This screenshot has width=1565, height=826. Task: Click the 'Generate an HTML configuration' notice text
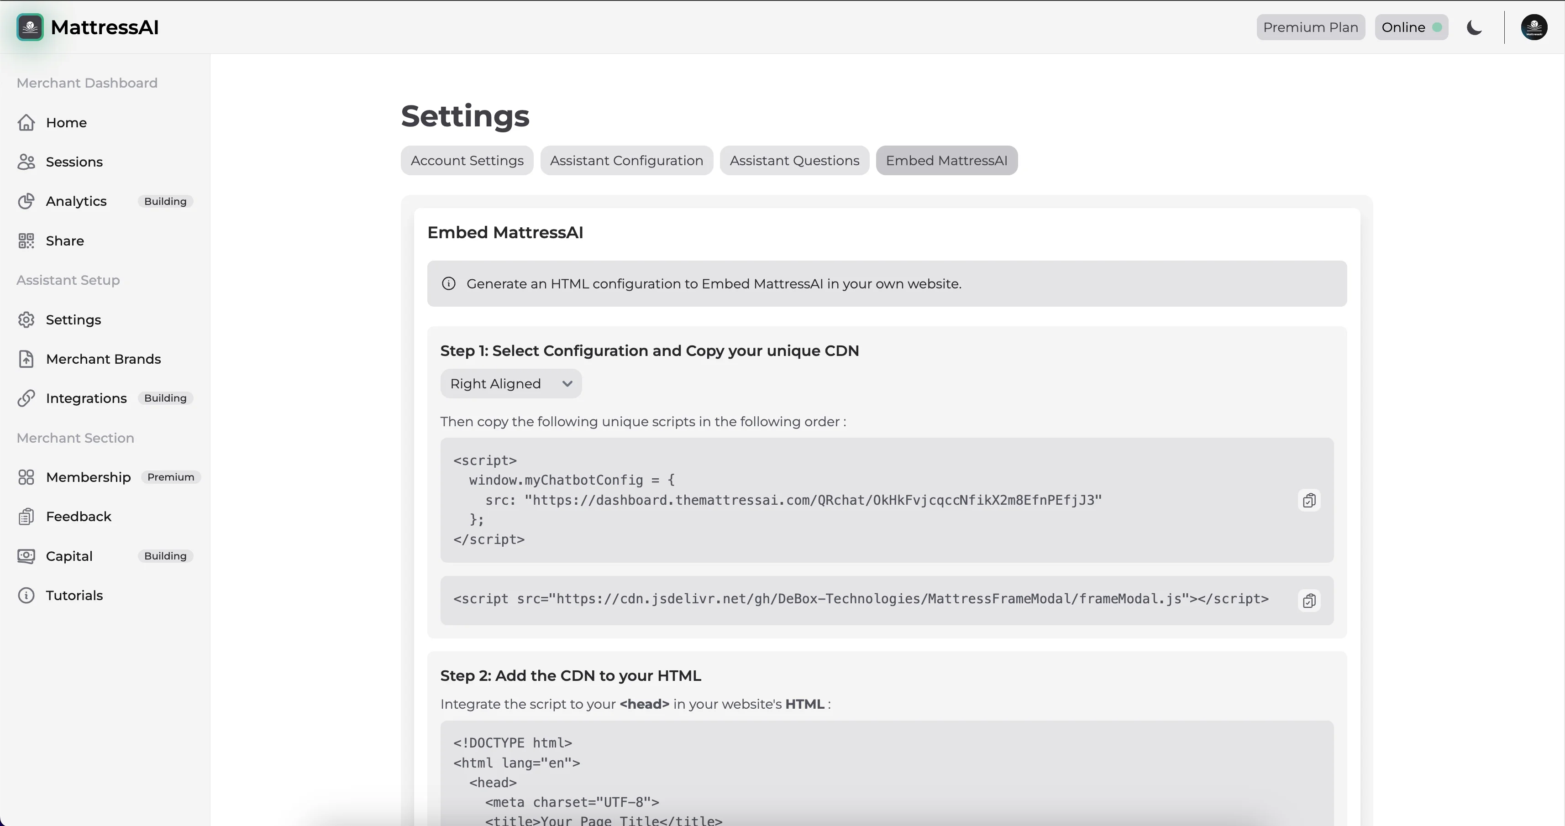(714, 284)
